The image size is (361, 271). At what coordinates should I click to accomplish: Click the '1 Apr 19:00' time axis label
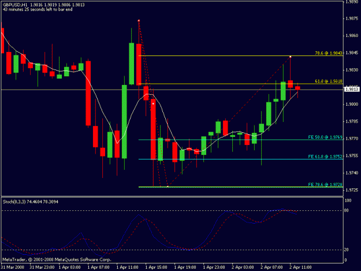click(185, 268)
